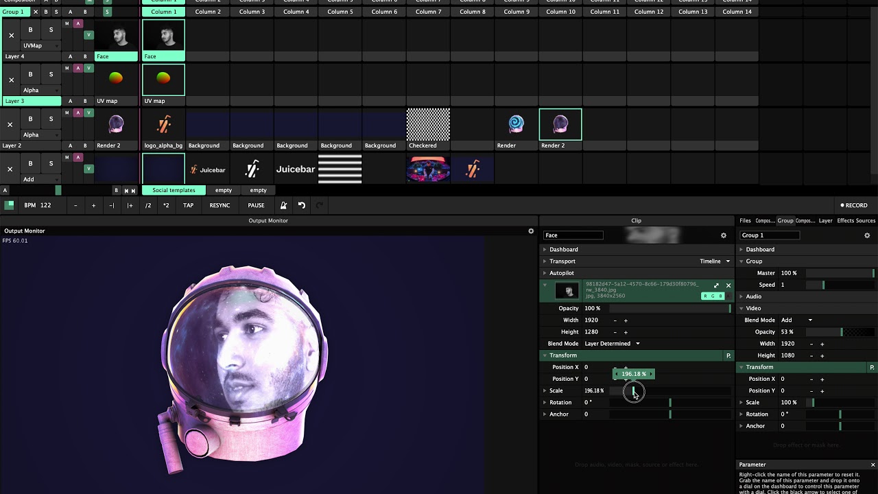Viewport: 878px width, 494px height.
Task: Toggle the green S button in Group 1 header
Action: coord(107,12)
